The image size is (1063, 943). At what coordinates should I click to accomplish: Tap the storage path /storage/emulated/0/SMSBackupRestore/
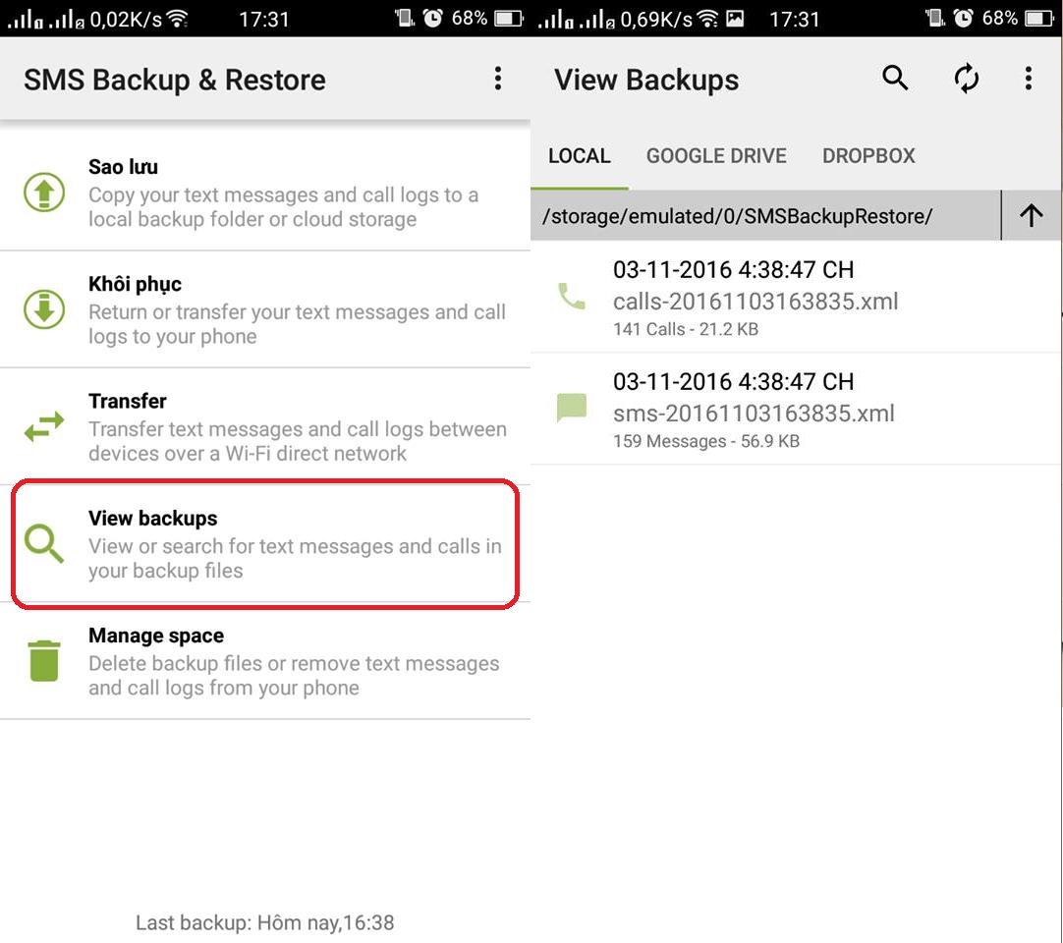click(x=738, y=216)
